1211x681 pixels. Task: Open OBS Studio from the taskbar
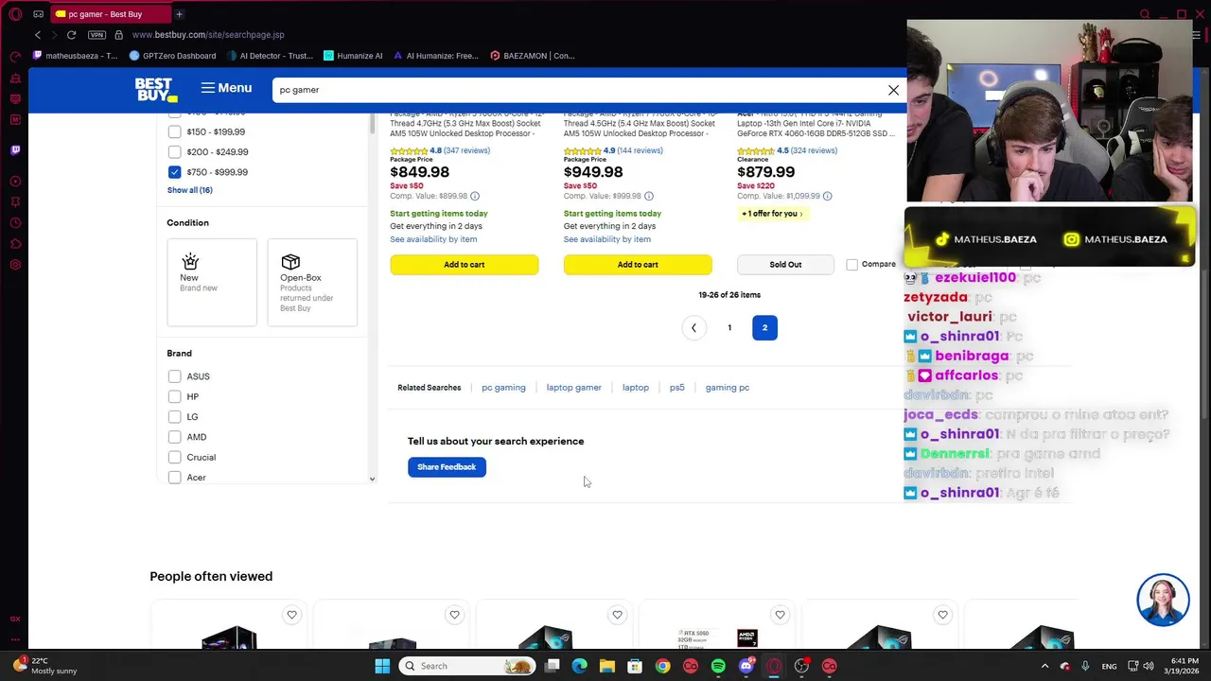[801, 666]
